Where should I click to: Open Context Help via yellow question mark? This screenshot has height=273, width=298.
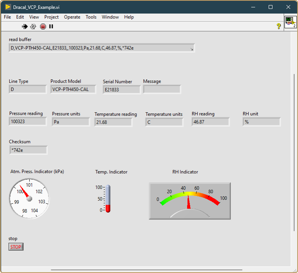tap(279, 26)
